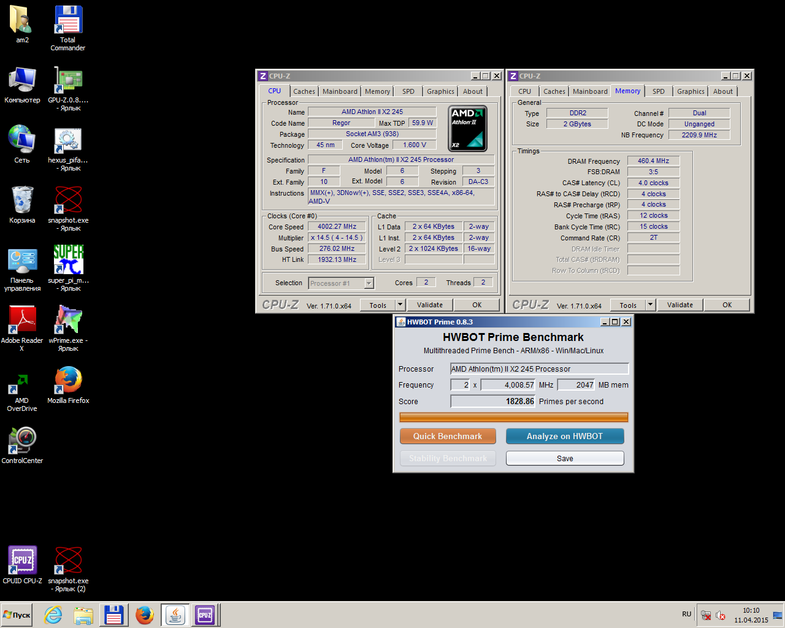The image size is (785, 628).
Task: Click the Пуск start button
Action: [x=17, y=615]
